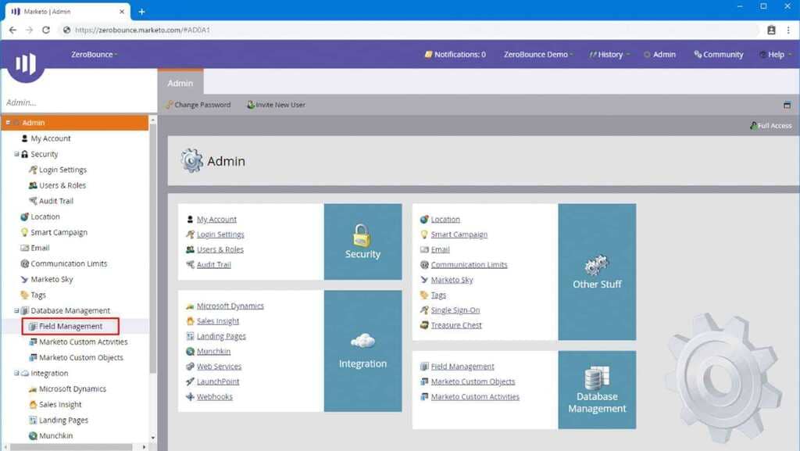Click the Sales Insight icon in the tree
The width and height of the screenshot is (800, 451).
click(x=33, y=405)
